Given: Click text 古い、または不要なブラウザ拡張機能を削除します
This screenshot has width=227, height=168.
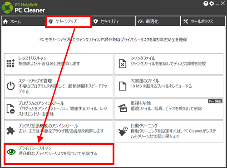Looking at the screenshot, I should (61, 131).
